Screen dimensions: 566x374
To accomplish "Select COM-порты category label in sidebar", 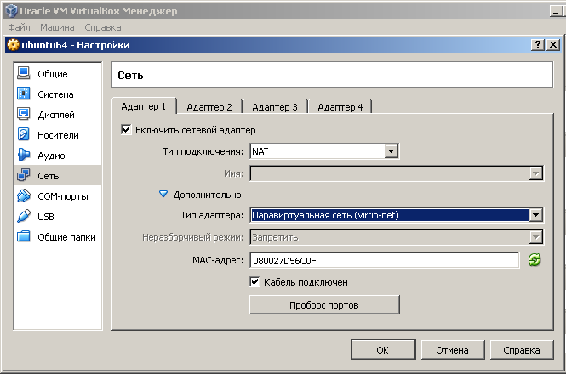I will 63,196.
